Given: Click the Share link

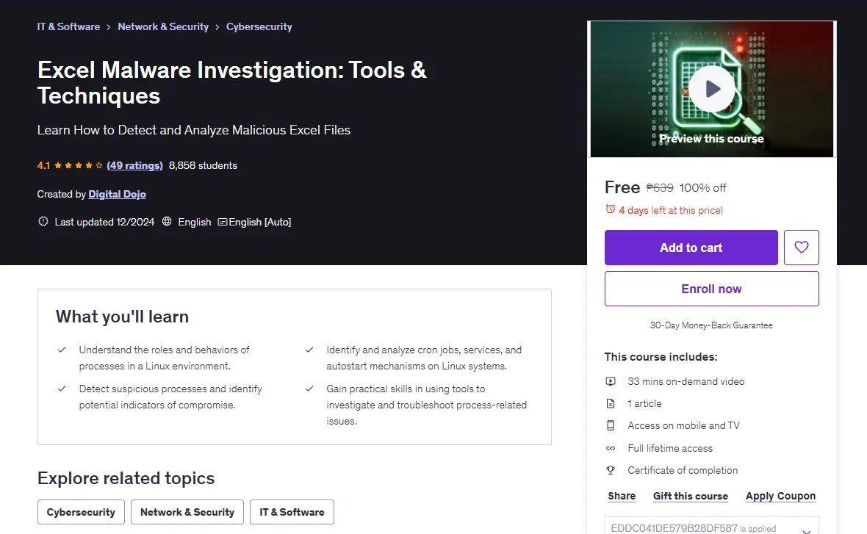Looking at the screenshot, I should (622, 496).
